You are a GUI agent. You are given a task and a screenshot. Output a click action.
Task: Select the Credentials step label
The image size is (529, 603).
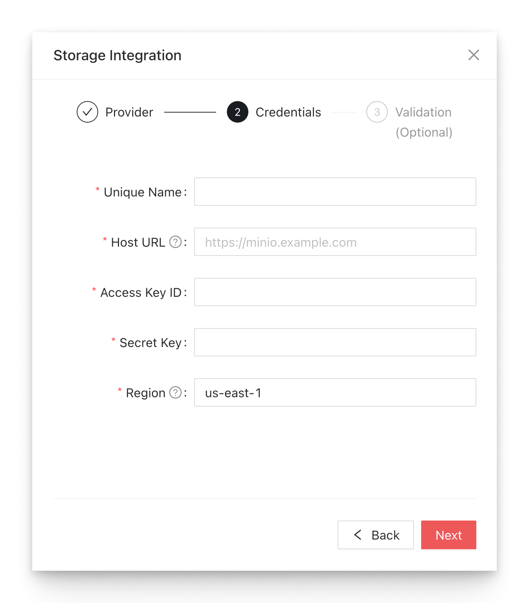pyautogui.click(x=288, y=112)
